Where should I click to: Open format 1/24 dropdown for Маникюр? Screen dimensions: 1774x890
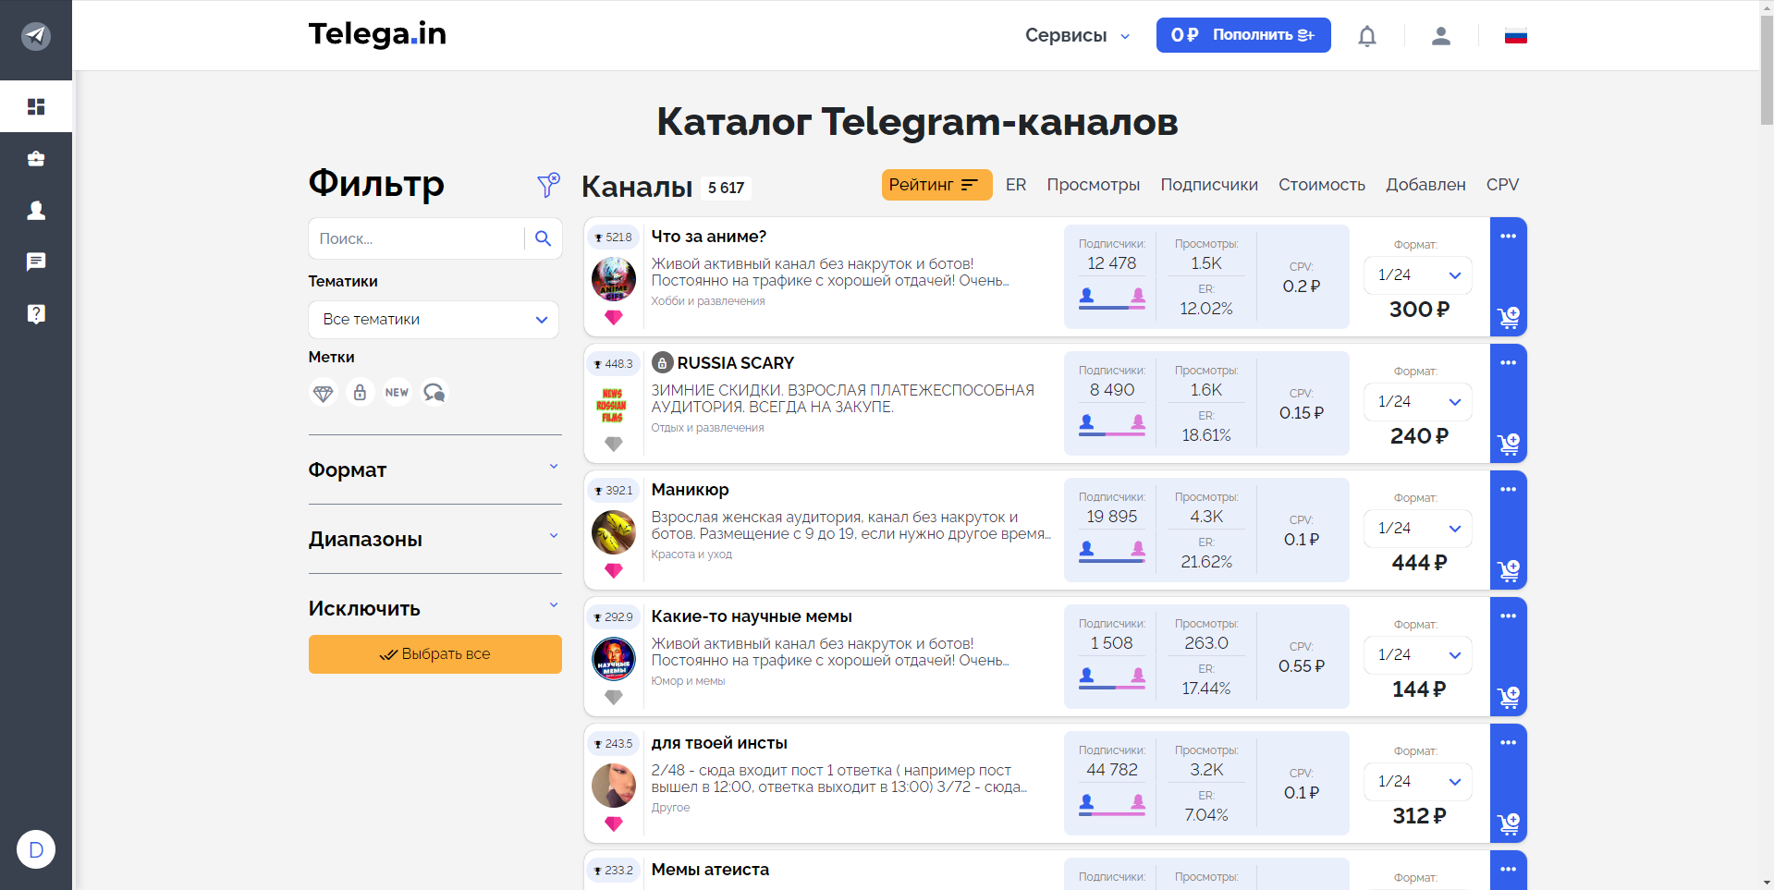tap(1418, 529)
